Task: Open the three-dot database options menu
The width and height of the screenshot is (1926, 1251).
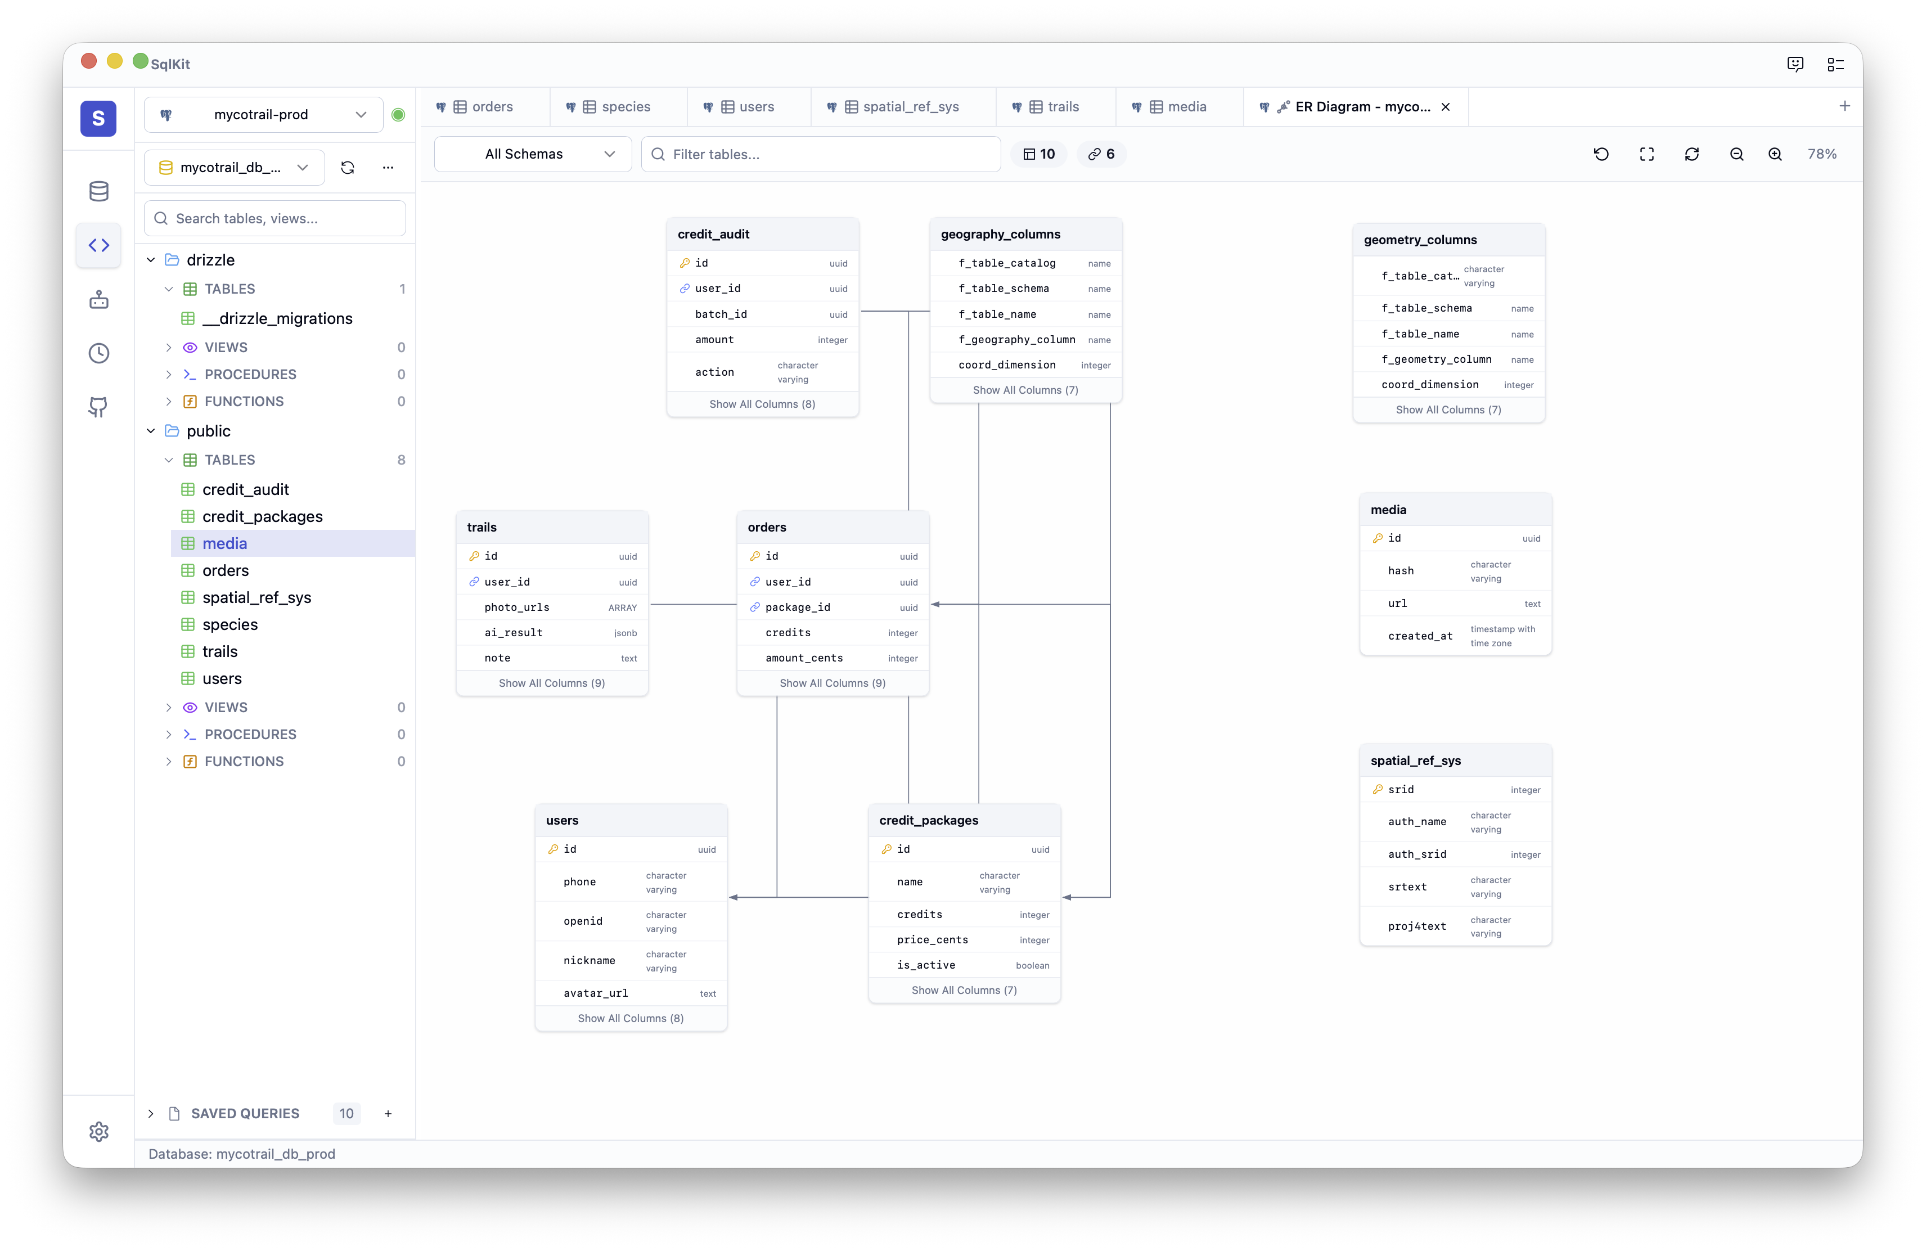Action: [389, 168]
